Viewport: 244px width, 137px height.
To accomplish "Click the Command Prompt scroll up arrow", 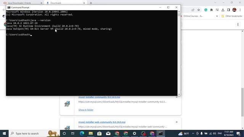I will 179,12.
